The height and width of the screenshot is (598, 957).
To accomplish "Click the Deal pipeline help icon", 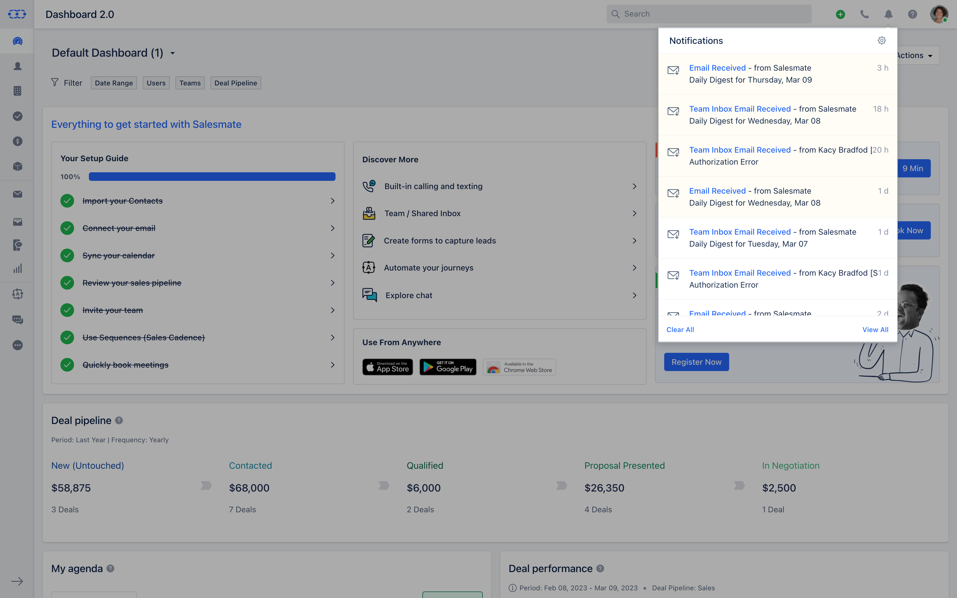I will (x=119, y=420).
